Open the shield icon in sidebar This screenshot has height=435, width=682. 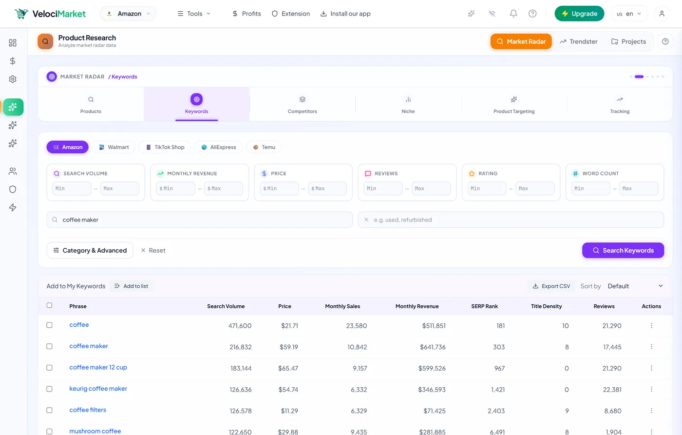click(13, 189)
